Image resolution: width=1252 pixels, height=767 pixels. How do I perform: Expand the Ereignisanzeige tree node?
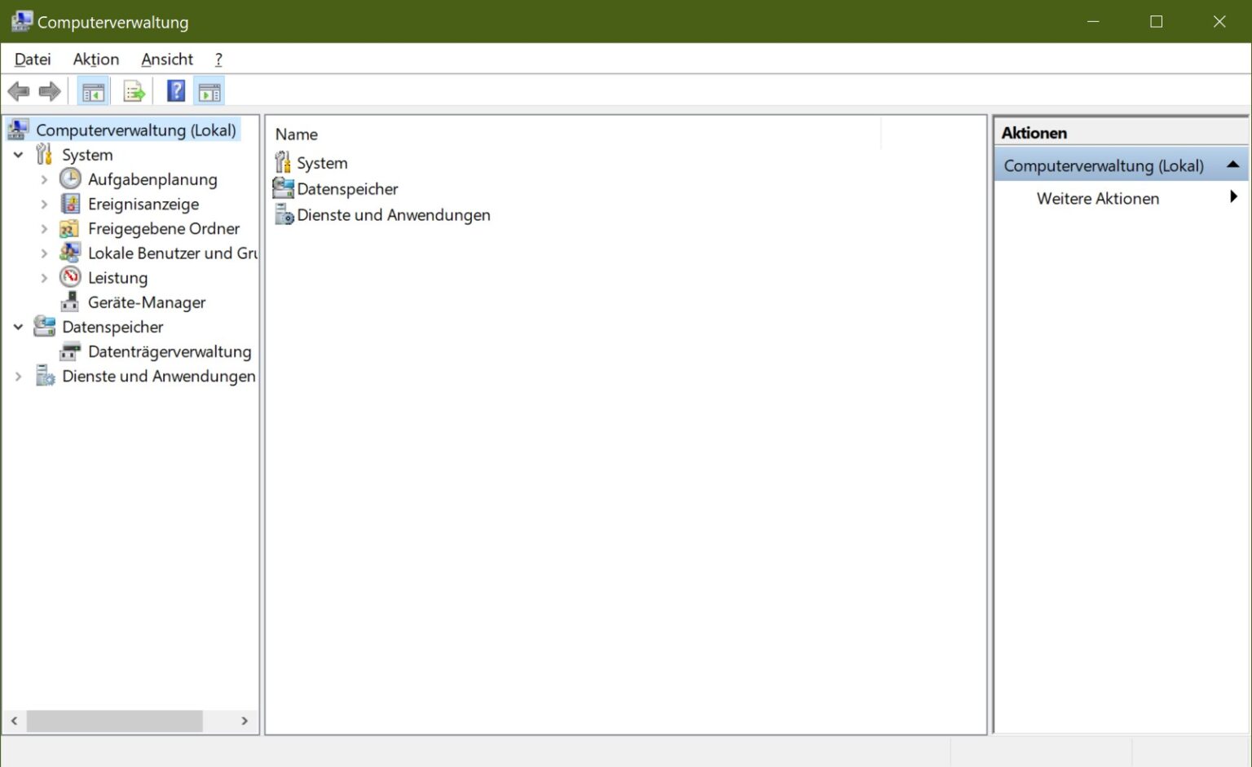44,204
